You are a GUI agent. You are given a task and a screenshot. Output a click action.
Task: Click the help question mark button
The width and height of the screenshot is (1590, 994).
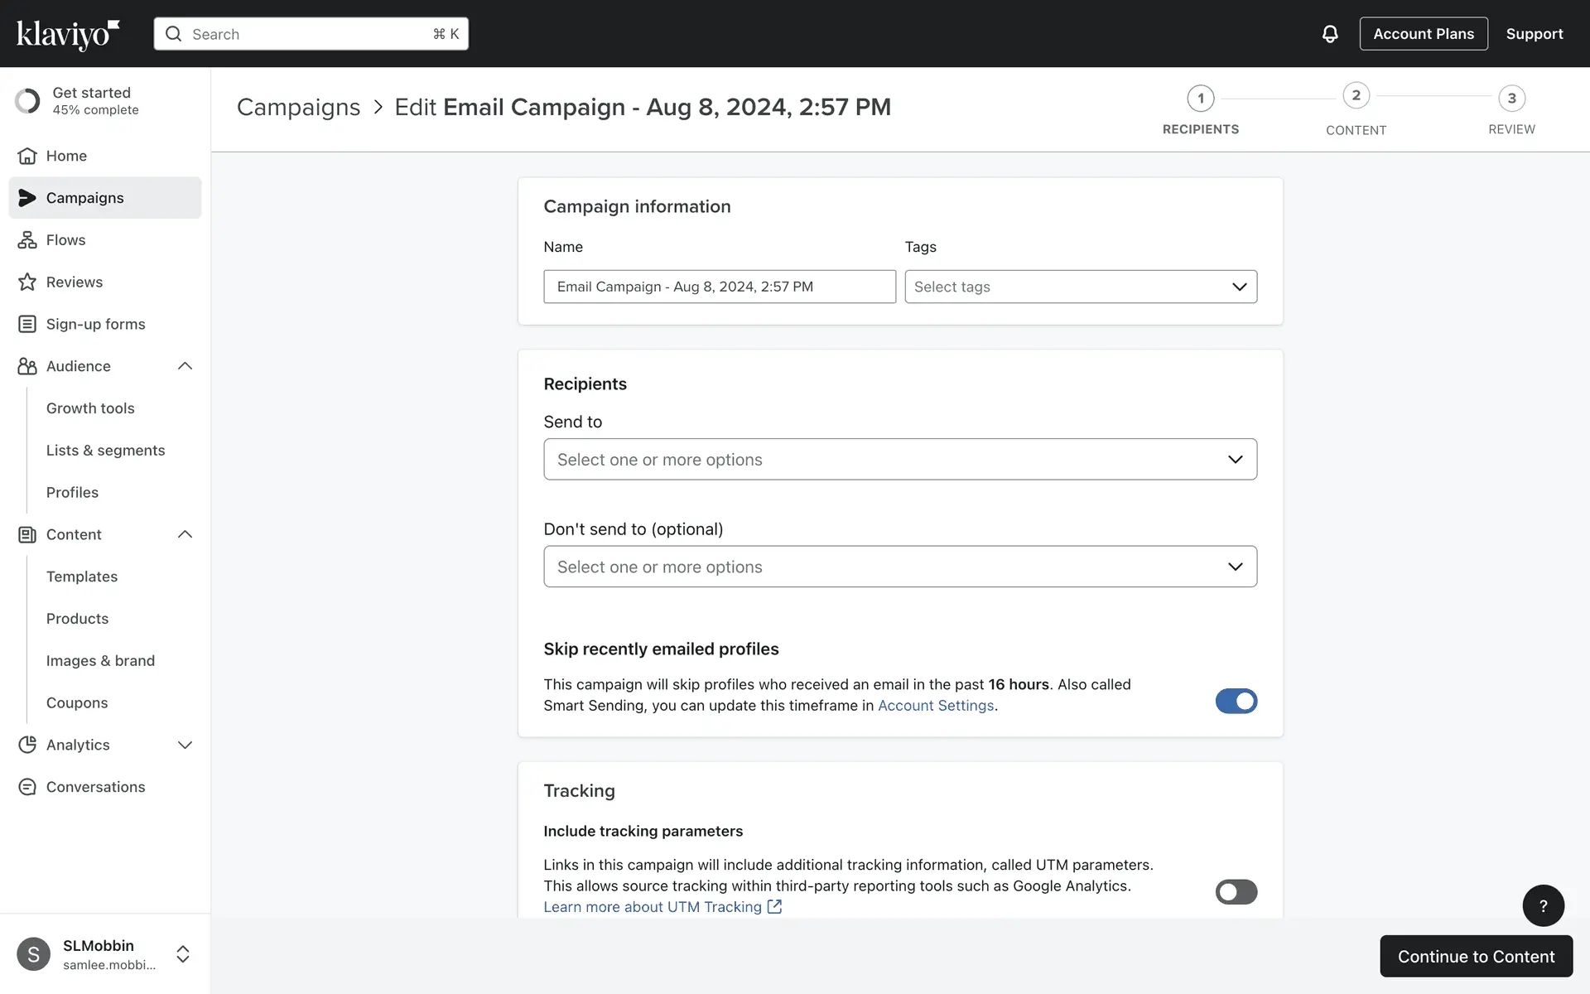click(1543, 905)
